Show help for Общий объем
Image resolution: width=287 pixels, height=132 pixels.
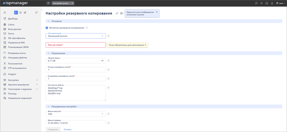108,61
